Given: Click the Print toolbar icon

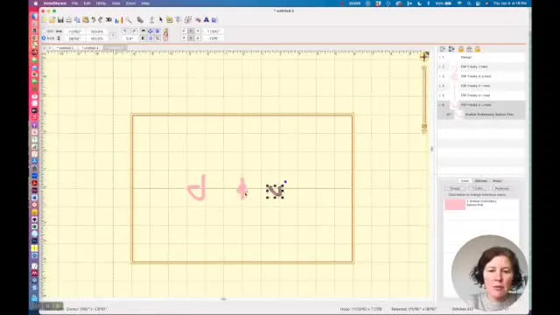Looking at the screenshot, I should (x=69, y=20).
